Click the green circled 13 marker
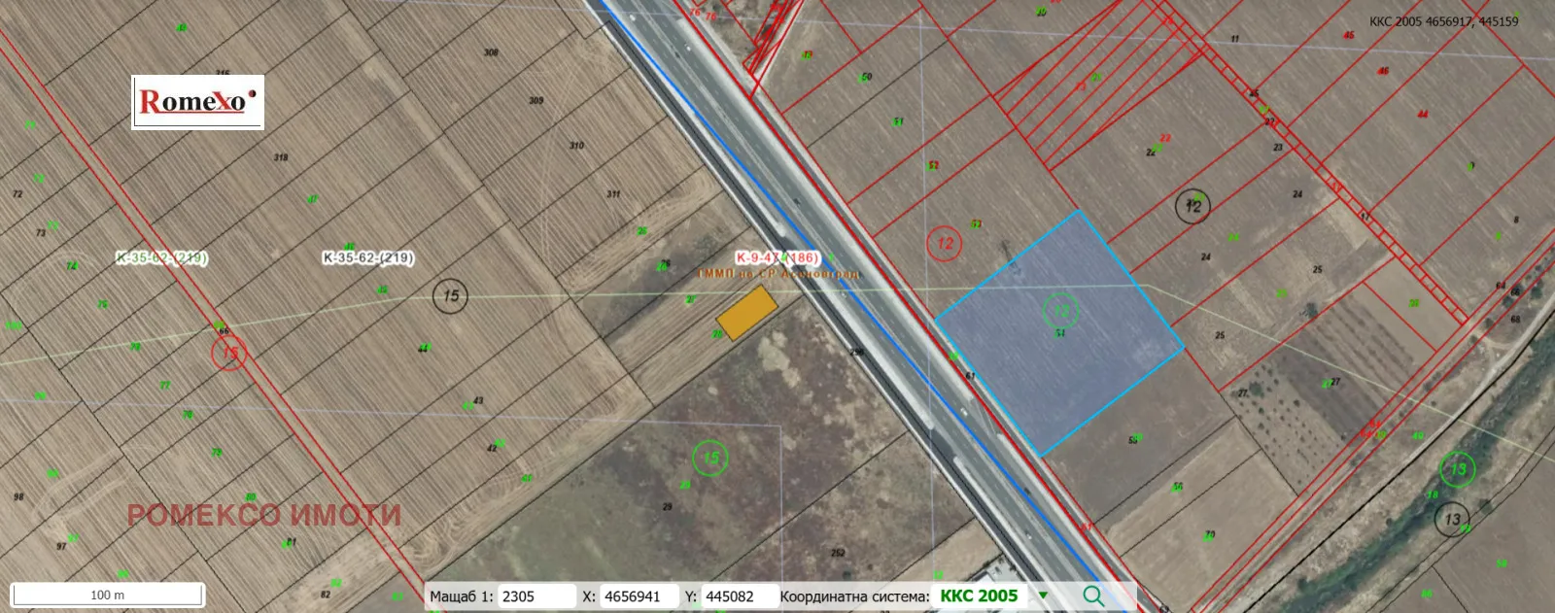This screenshot has height=613, width=1555. 1458,470
